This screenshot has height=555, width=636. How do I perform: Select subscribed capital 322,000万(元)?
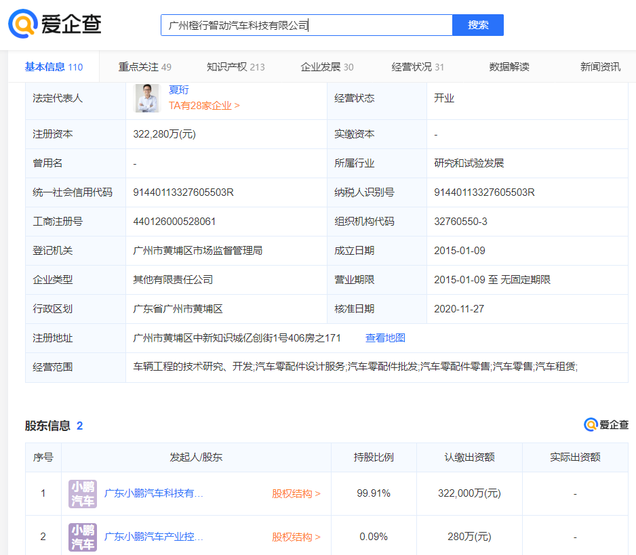point(469,493)
